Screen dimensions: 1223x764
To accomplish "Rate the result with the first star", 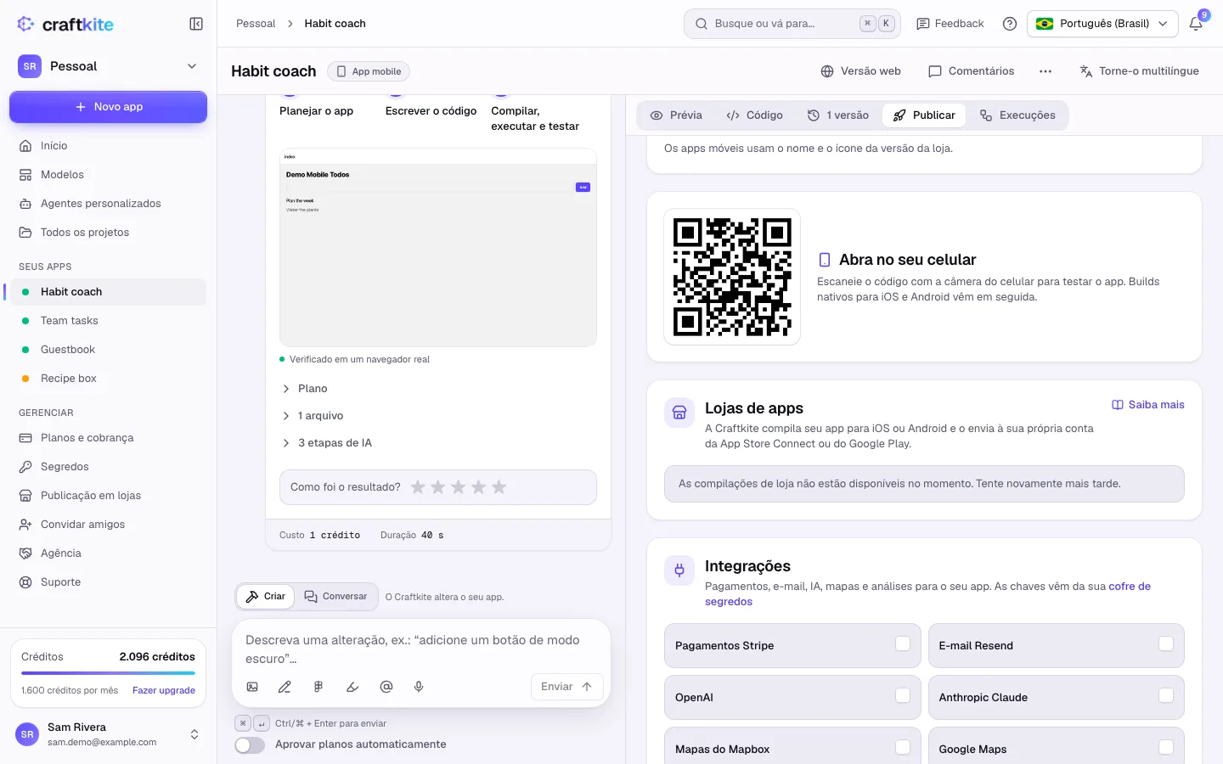I will click(418, 487).
